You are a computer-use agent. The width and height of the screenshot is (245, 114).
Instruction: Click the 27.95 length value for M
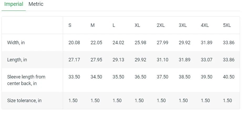click(96, 60)
